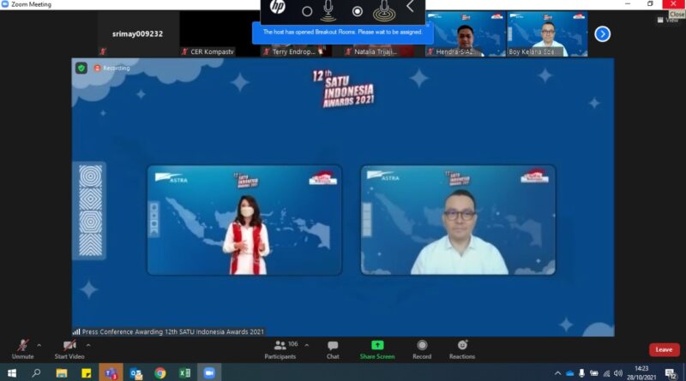Screen dimensions: 686x381
Task: Open the Windows notification center
Action: tap(671, 373)
